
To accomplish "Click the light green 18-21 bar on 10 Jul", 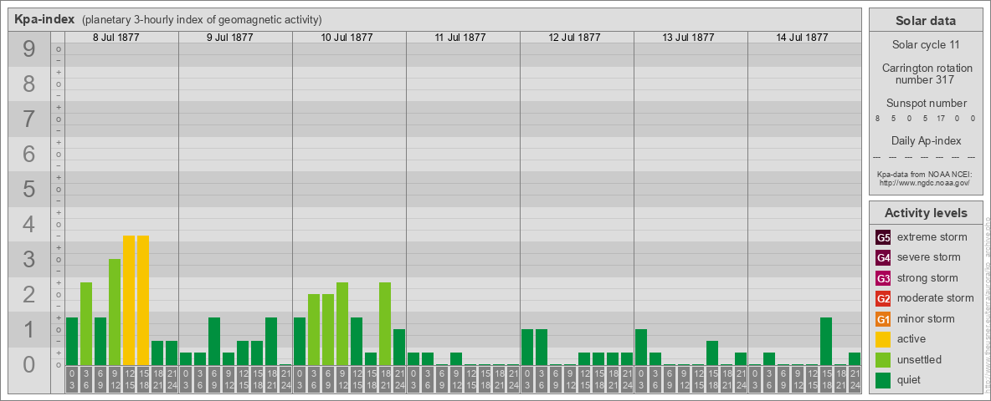I will click(385, 323).
